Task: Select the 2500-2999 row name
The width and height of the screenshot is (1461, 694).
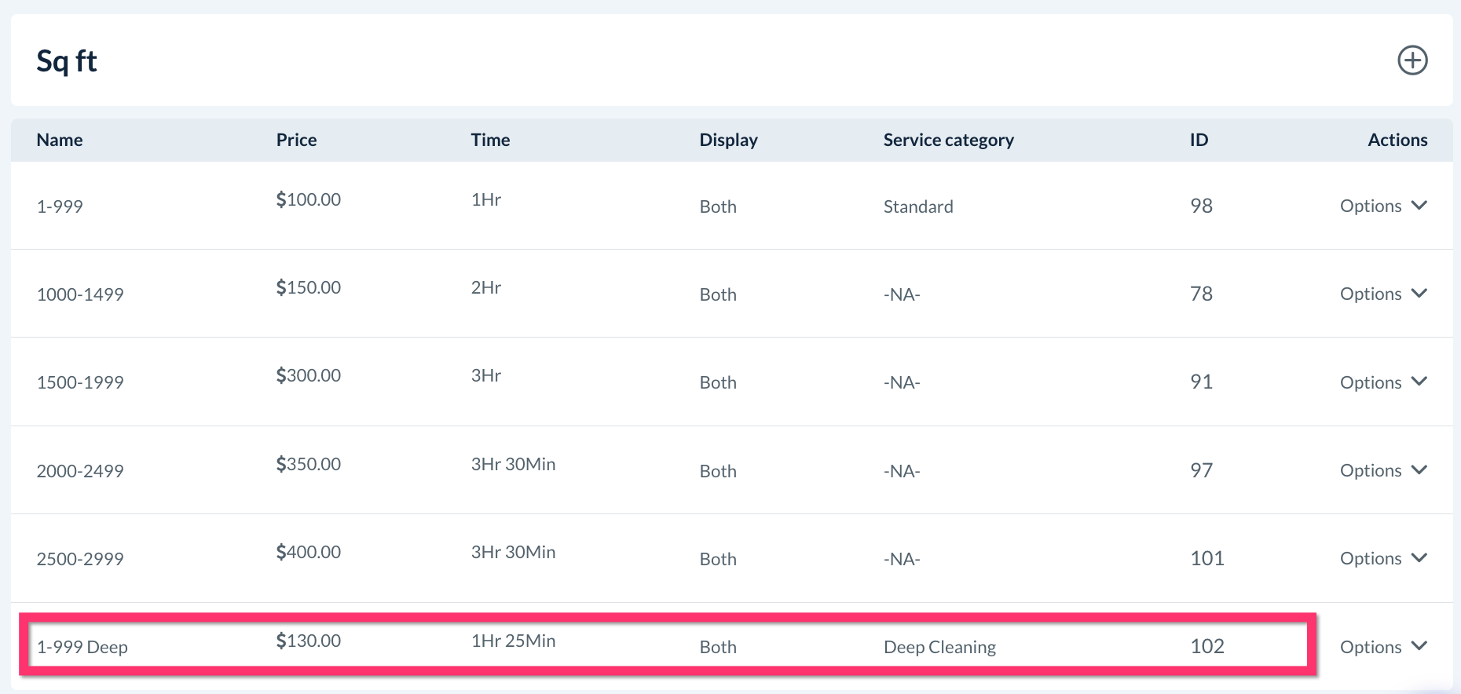Action: coord(80,559)
